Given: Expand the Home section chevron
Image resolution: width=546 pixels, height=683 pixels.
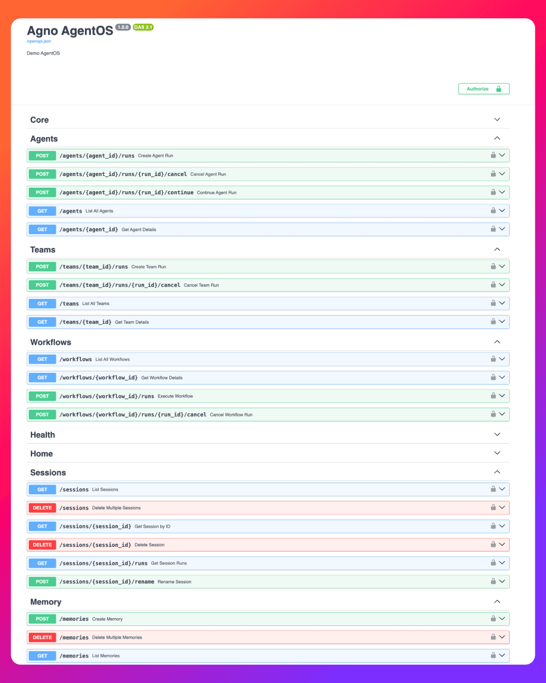Looking at the screenshot, I should tap(497, 453).
